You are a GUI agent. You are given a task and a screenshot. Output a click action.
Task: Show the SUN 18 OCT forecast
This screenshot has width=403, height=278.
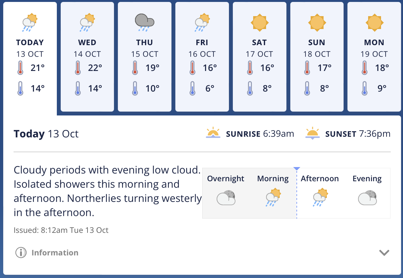tap(317, 57)
